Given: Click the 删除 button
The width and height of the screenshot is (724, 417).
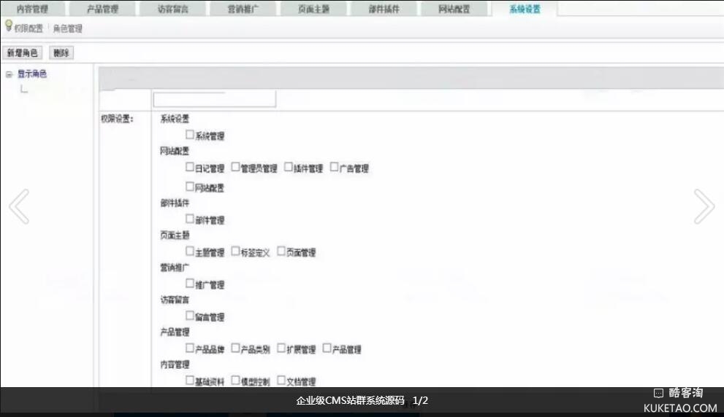Looking at the screenshot, I should tap(61, 53).
